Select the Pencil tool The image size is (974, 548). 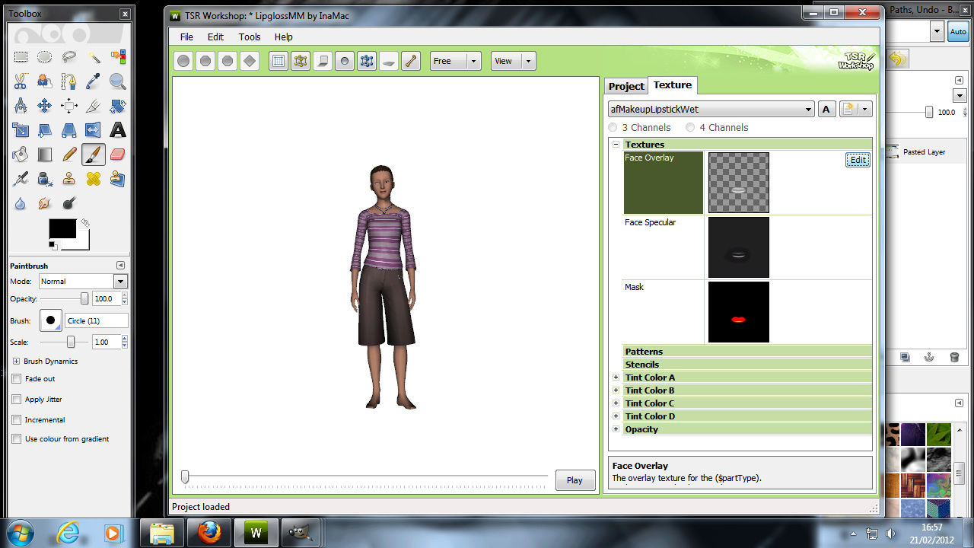(x=69, y=155)
